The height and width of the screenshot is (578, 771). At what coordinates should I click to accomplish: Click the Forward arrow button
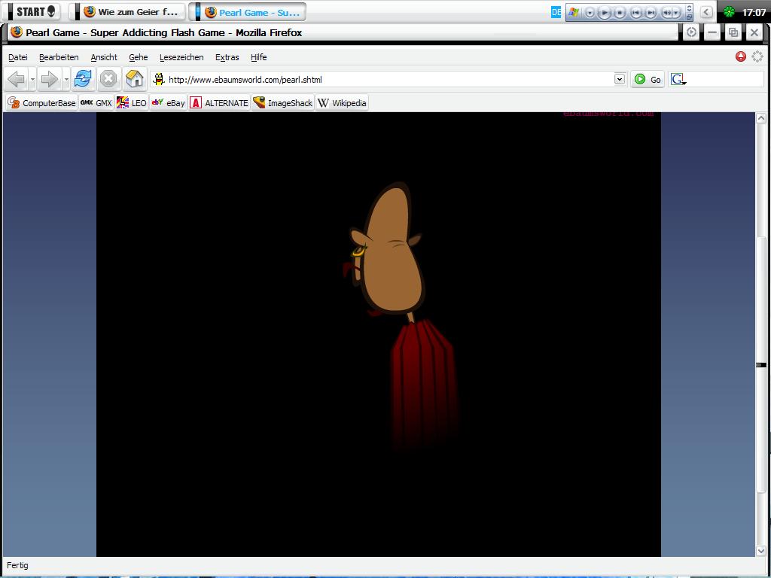click(x=49, y=78)
